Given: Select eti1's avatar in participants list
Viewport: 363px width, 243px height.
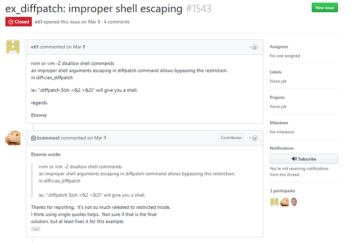Looking at the screenshot, I should 274,202.
